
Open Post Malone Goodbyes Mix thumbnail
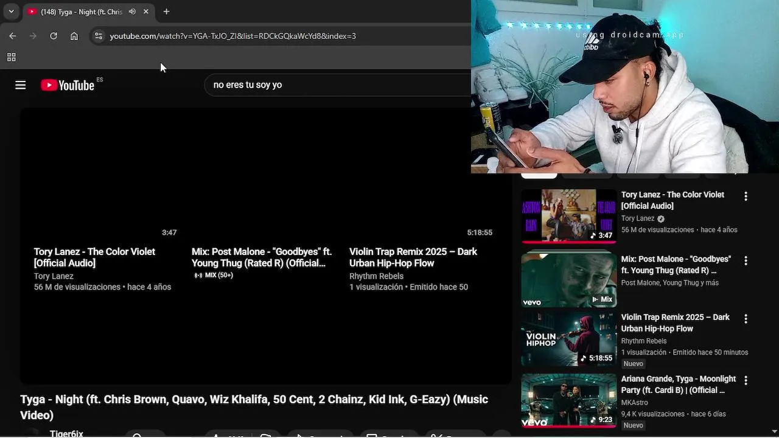tap(569, 280)
